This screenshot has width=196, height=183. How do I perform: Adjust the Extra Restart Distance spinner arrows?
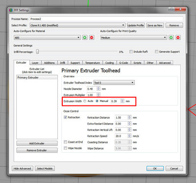pos(129,124)
